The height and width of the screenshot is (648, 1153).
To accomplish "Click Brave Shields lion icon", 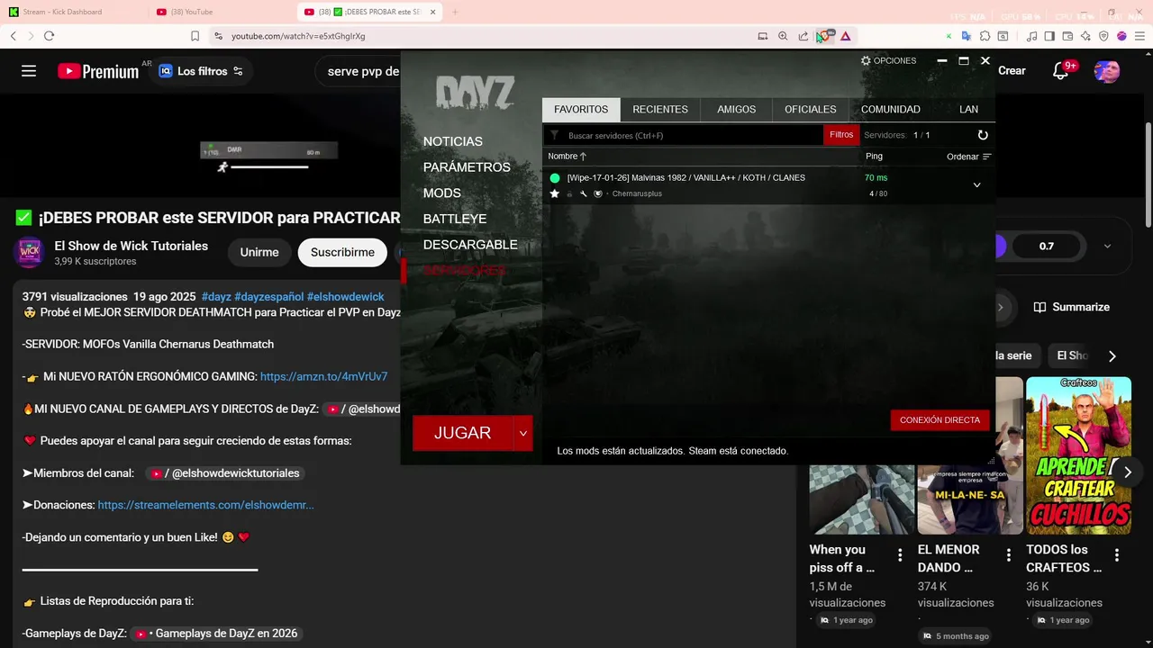I will tap(824, 36).
